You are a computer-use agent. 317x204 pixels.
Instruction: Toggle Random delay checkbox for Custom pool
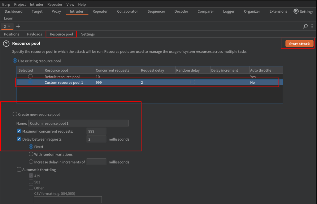[x=193, y=82]
